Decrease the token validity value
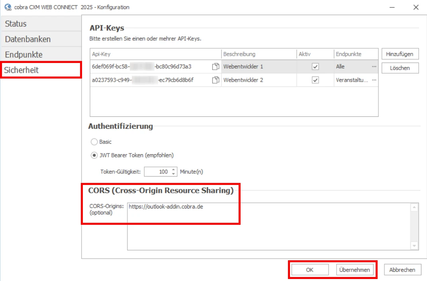Image resolution: width=427 pixels, height=281 pixels. click(x=174, y=174)
